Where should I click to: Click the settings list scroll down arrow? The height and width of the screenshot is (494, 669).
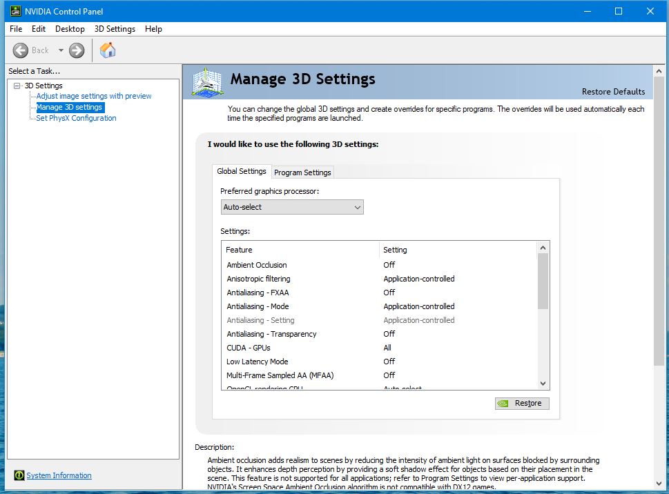coord(543,383)
